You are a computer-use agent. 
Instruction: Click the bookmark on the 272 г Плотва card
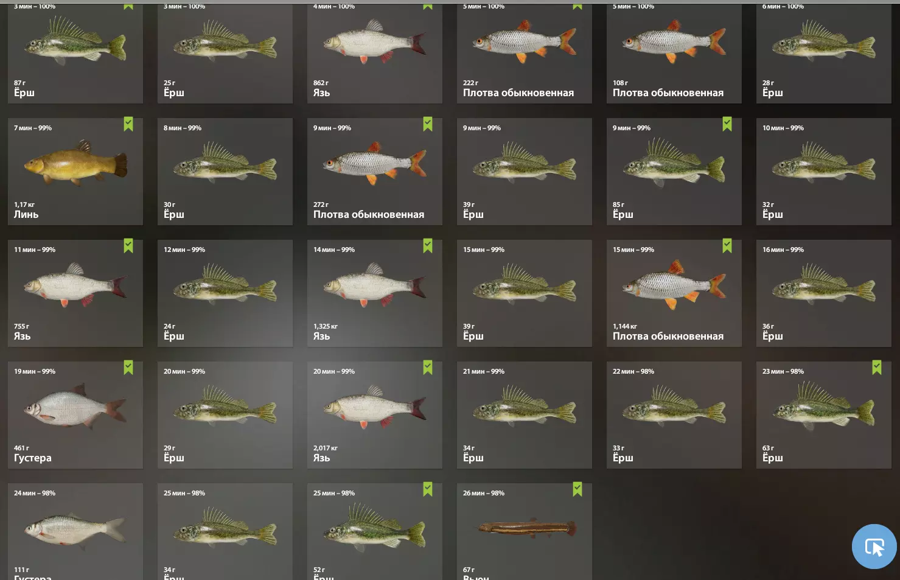(428, 124)
